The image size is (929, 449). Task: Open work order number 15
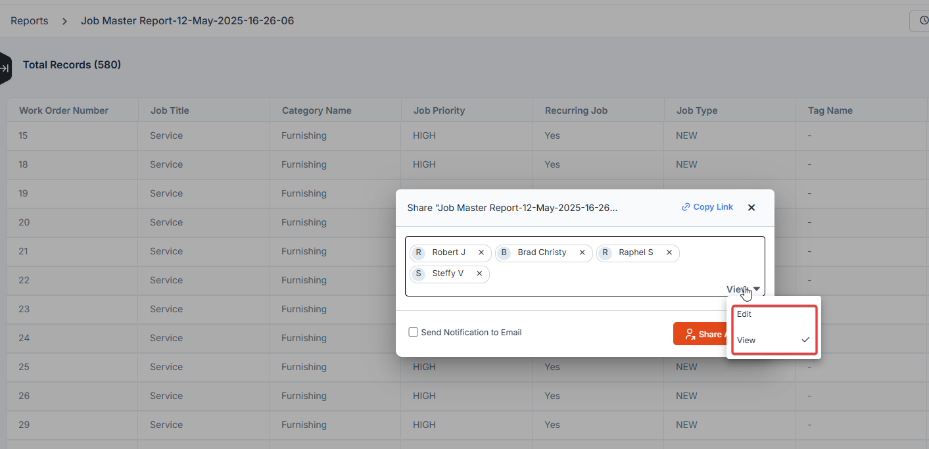(23, 135)
